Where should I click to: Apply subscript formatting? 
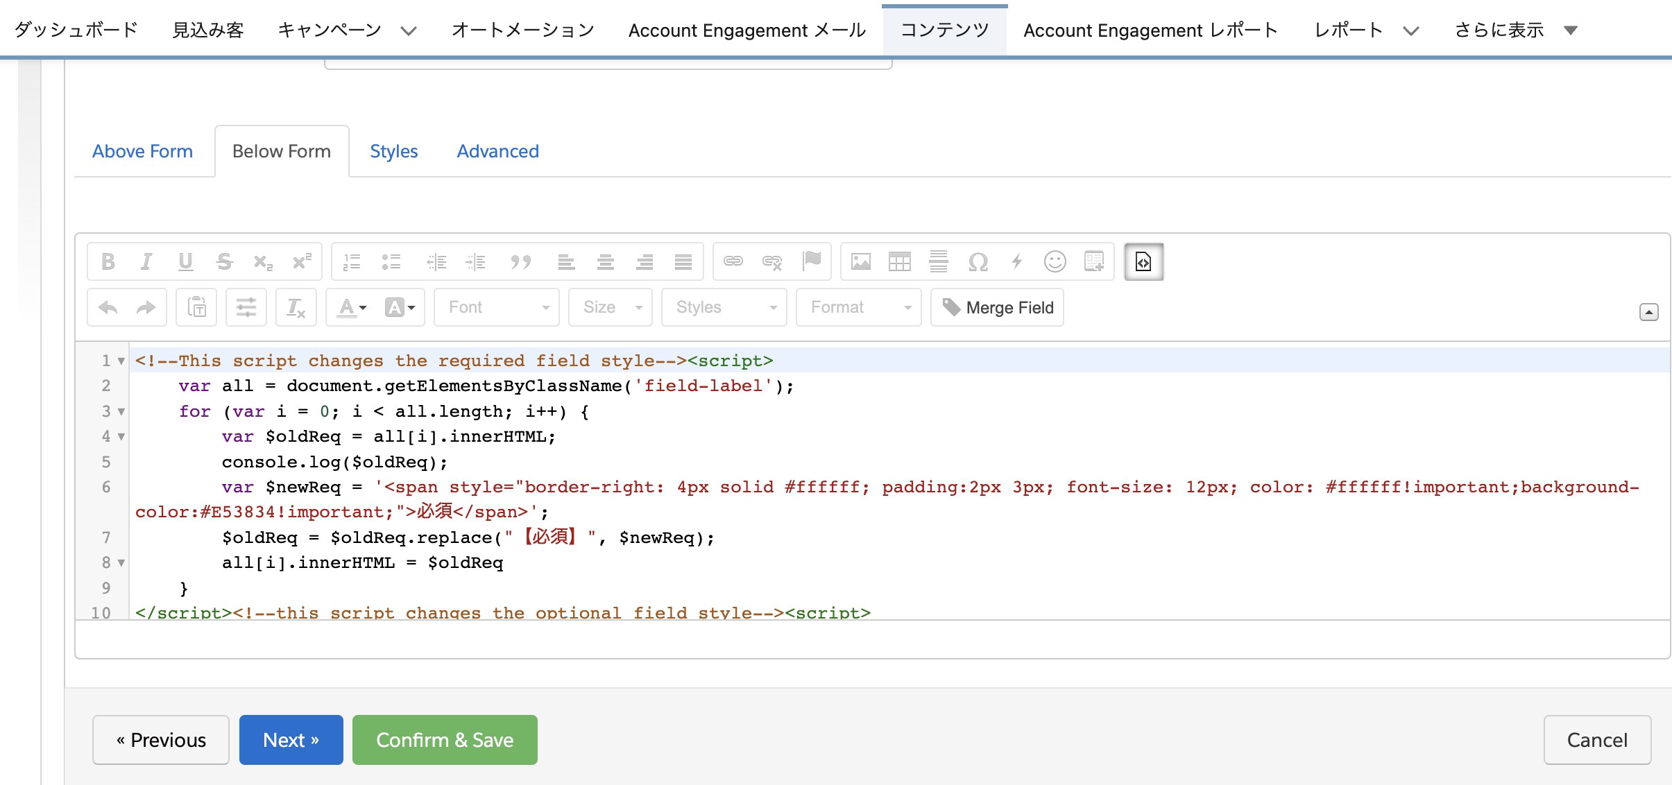point(263,261)
